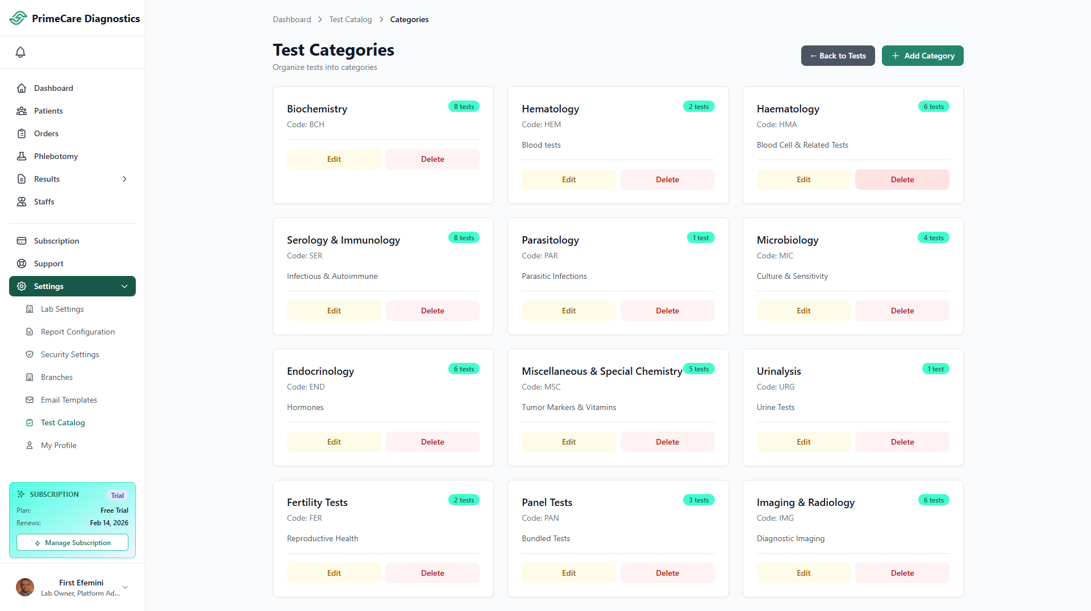
Task: Click the user avatar photo
Action: pyautogui.click(x=25, y=587)
